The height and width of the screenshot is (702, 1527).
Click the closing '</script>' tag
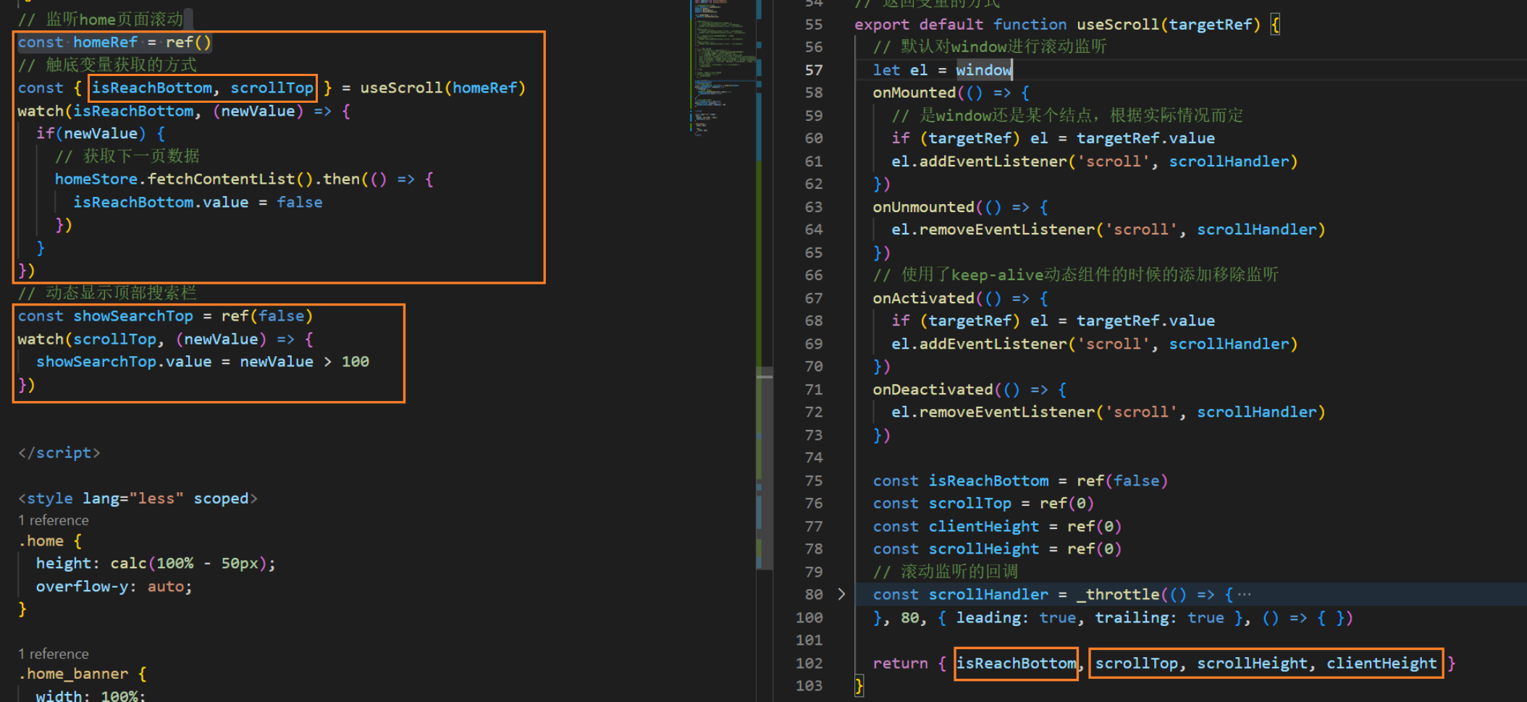pyautogui.click(x=59, y=453)
